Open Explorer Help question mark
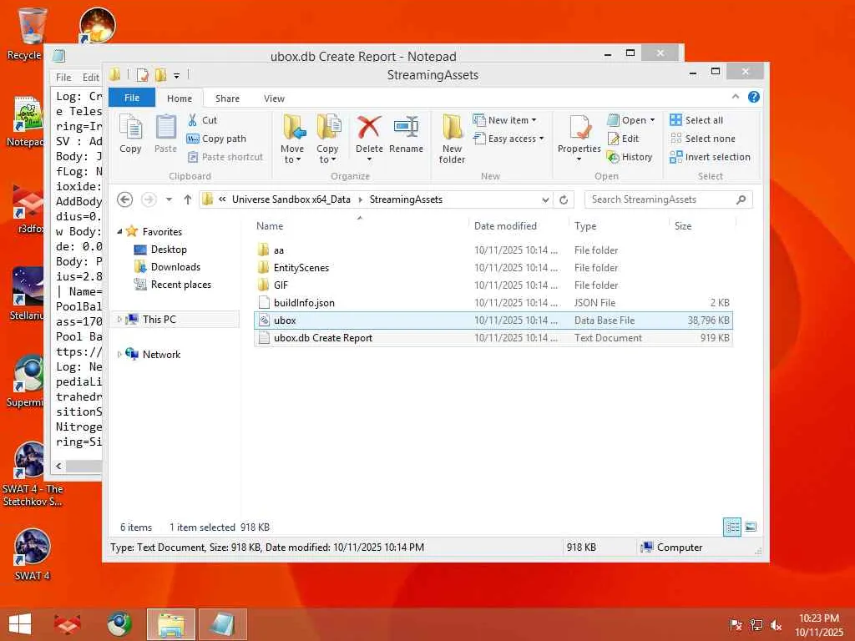 point(754,97)
